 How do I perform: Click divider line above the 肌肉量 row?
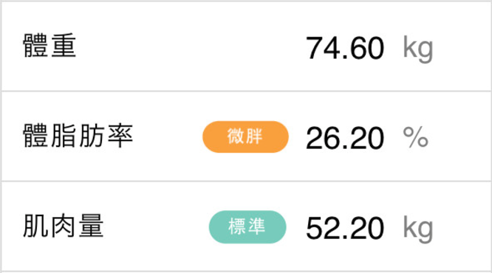(x=246, y=182)
